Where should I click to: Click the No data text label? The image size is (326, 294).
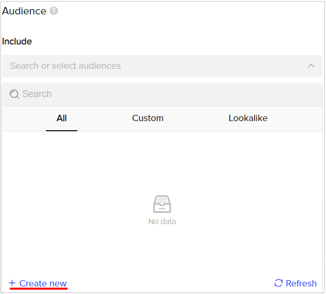pos(162,221)
